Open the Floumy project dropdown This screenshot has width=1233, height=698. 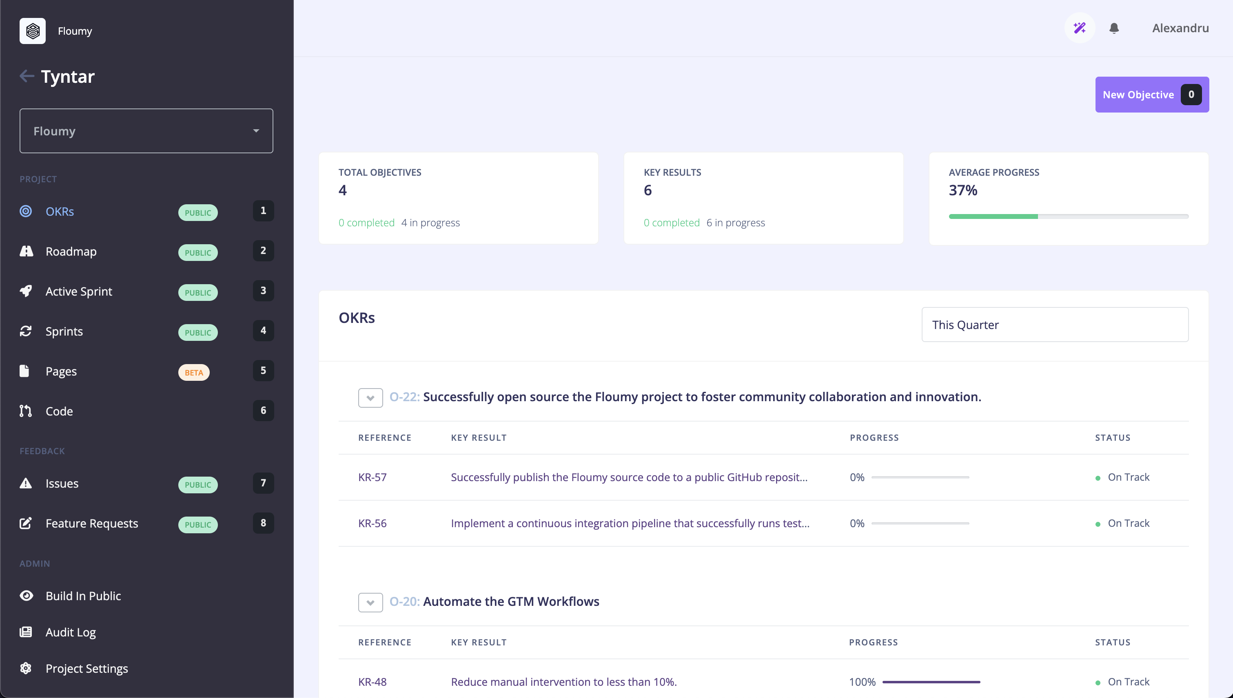146,131
